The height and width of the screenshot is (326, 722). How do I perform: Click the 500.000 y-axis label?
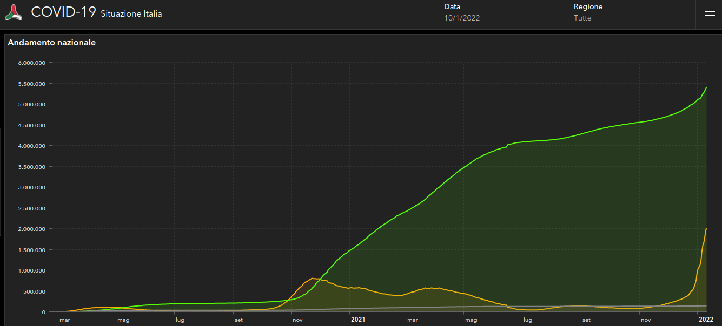click(x=35, y=291)
